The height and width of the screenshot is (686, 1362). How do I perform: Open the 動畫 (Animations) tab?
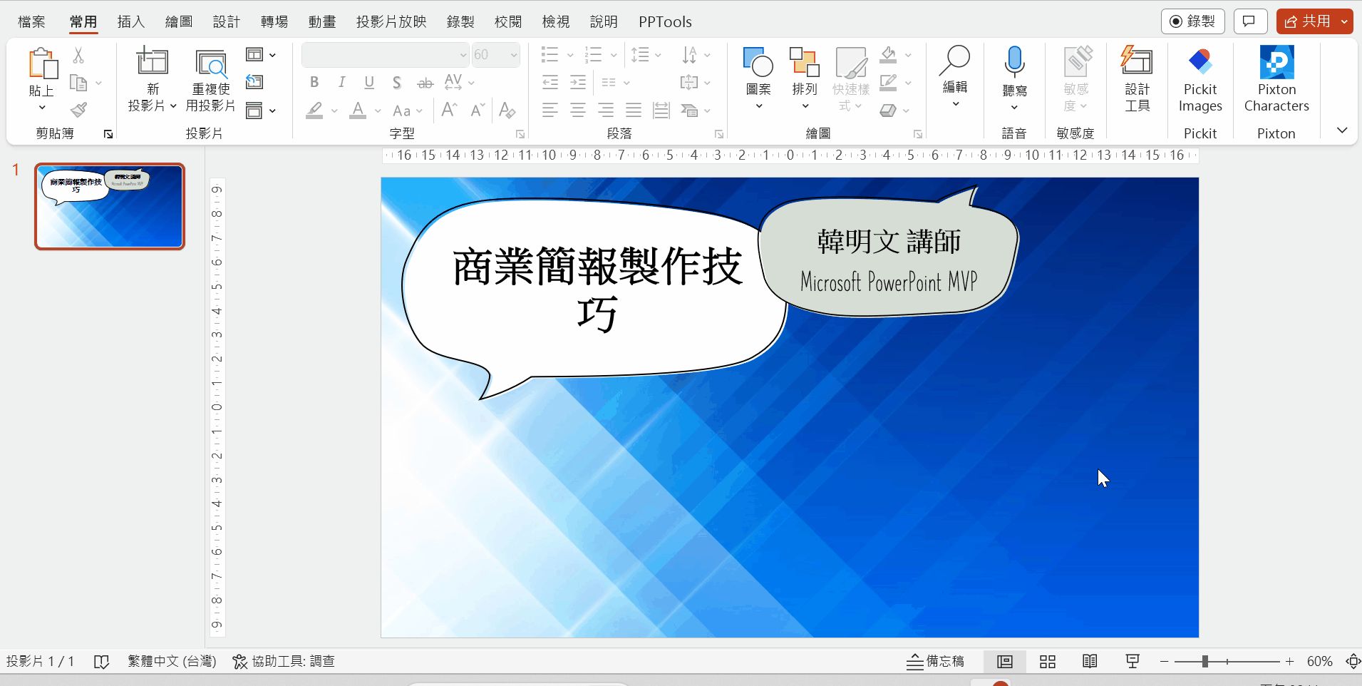pyautogui.click(x=322, y=22)
